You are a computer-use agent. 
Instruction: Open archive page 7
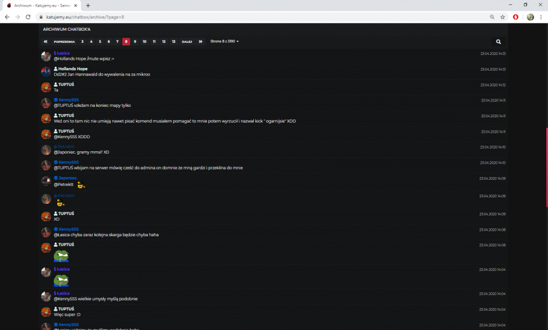117,42
